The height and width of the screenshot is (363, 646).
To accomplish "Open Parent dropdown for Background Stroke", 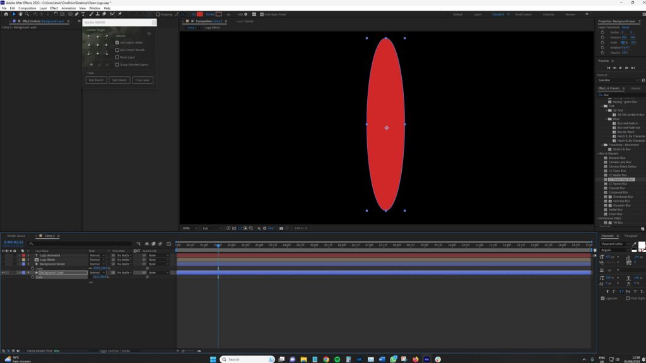I will [x=158, y=264].
